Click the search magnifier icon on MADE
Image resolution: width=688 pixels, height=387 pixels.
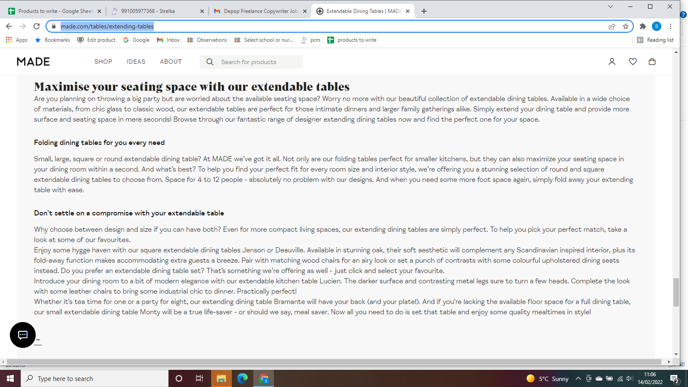210,62
